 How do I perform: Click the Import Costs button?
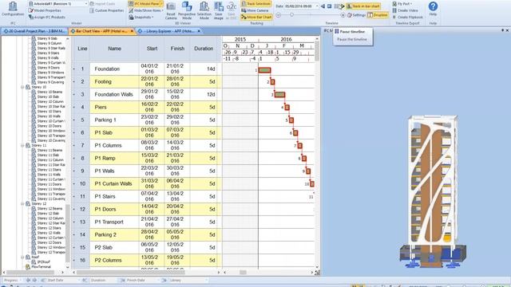(x=102, y=3)
